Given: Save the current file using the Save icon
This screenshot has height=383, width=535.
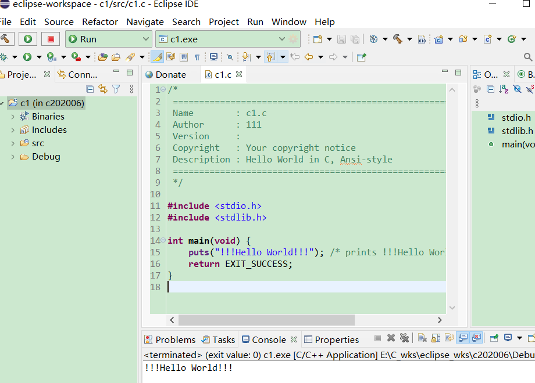Looking at the screenshot, I should [x=341, y=39].
